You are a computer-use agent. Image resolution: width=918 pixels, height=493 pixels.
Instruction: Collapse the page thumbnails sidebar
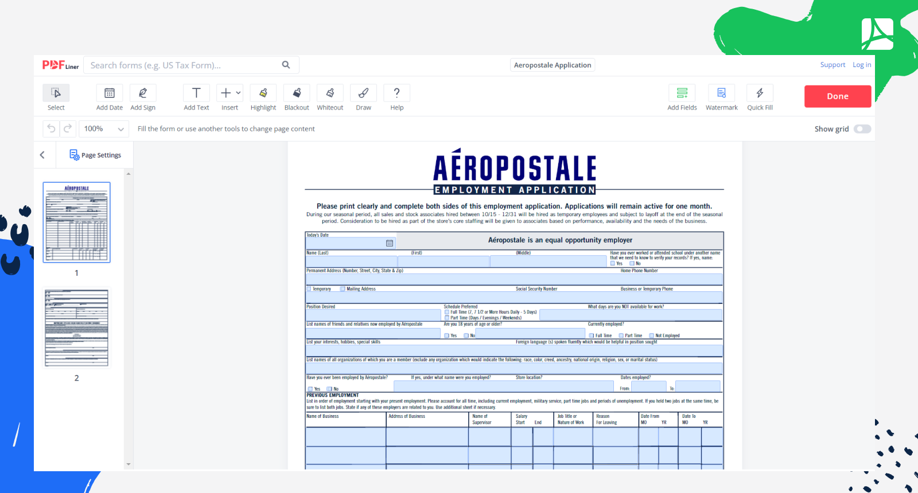coord(42,155)
